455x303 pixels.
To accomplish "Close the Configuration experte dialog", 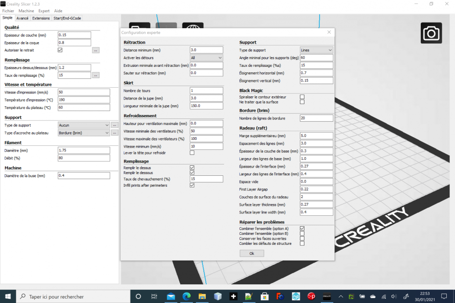I will 329,32.
